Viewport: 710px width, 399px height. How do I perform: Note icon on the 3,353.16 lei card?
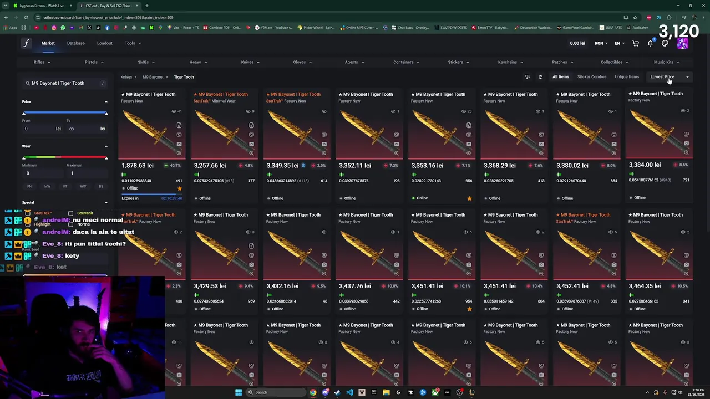[469, 125]
